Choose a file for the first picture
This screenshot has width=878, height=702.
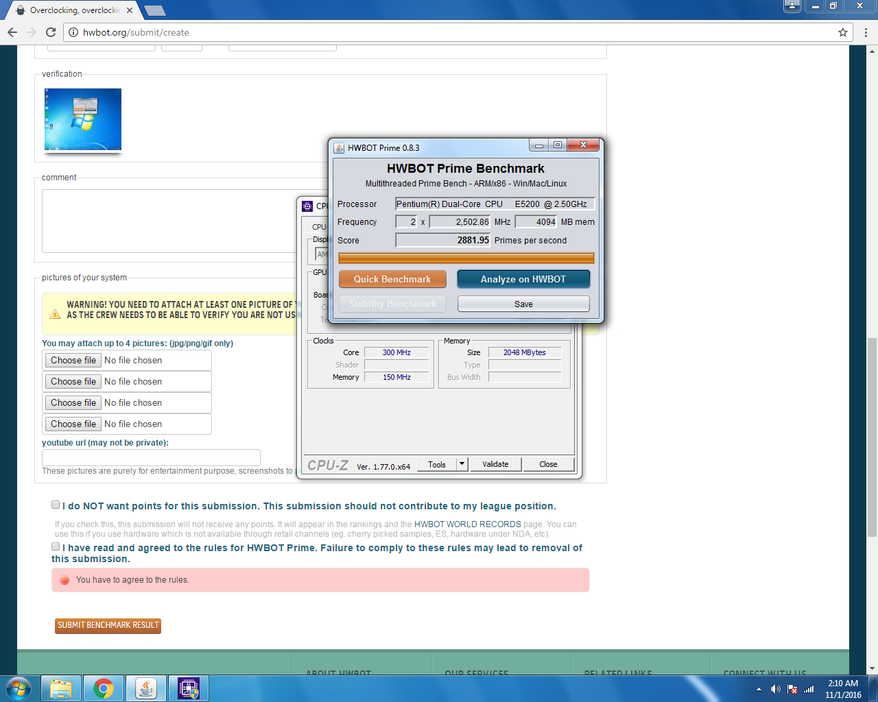[73, 360]
